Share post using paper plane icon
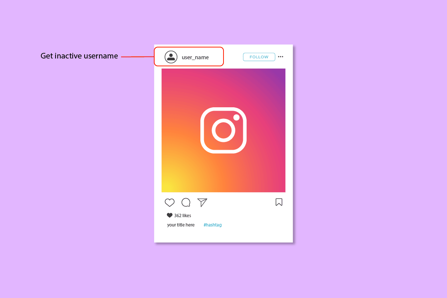 pyautogui.click(x=202, y=202)
